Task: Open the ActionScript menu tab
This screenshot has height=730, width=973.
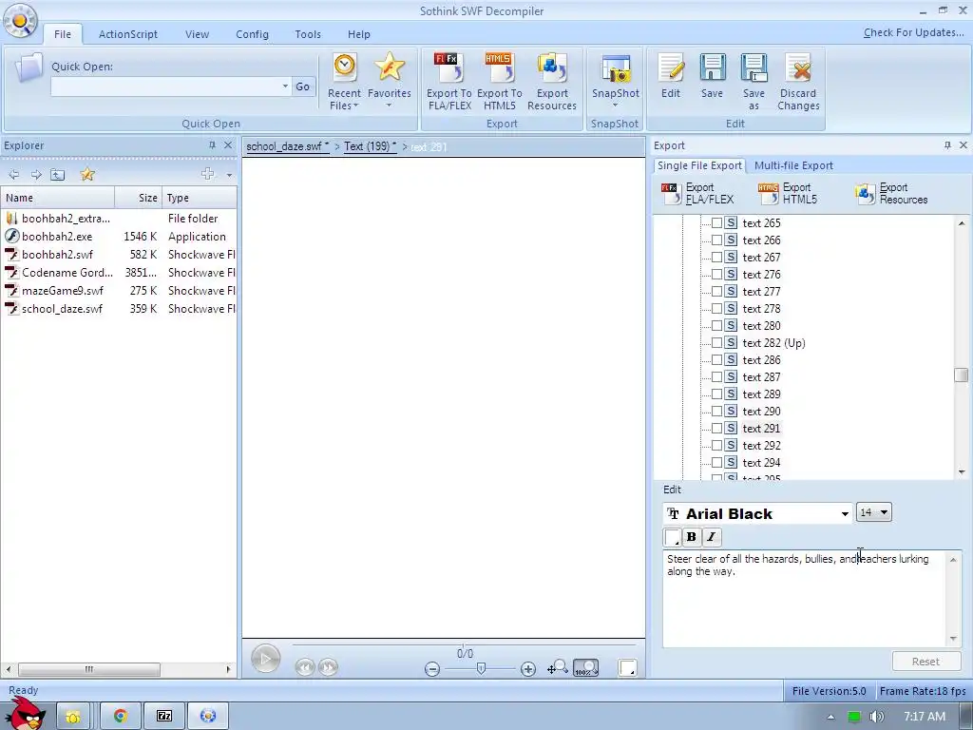Action: pyautogui.click(x=128, y=34)
